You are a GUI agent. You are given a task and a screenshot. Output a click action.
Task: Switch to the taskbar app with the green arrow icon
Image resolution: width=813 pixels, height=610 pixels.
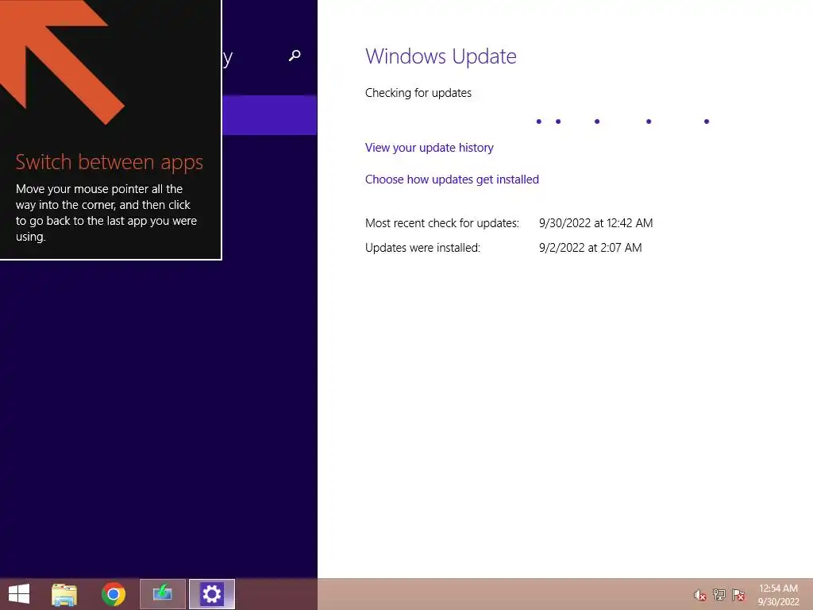(x=162, y=594)
